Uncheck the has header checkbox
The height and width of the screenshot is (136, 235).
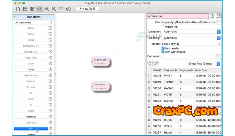tap(163, 48)
